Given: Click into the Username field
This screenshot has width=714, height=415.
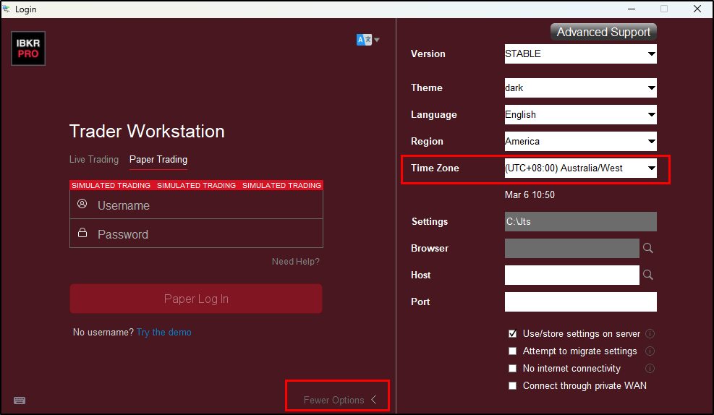Looking at the screenshot, I should click(x=196, y=205).
